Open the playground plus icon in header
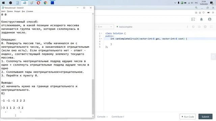216x121 pixels. (193, 19)
